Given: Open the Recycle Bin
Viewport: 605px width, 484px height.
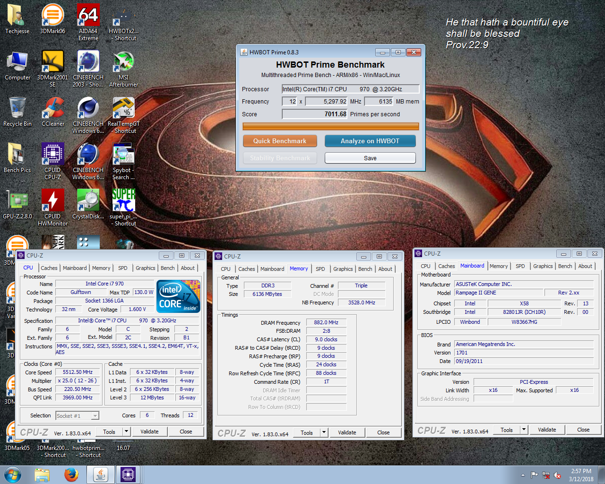Looking at the screenshot, I should click(x=17, y=112).
